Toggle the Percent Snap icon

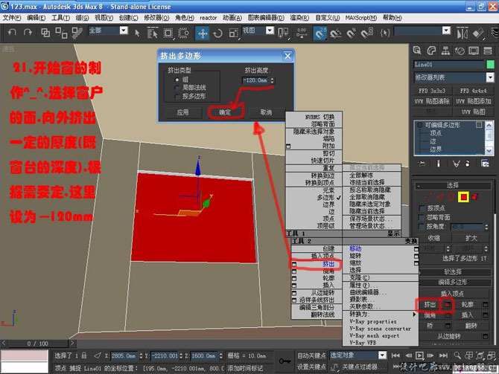(351, 33)
